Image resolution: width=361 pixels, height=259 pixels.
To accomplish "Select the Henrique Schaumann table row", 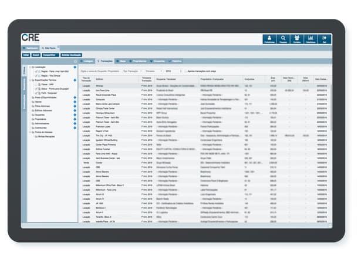I will click(x=205, y=113).
